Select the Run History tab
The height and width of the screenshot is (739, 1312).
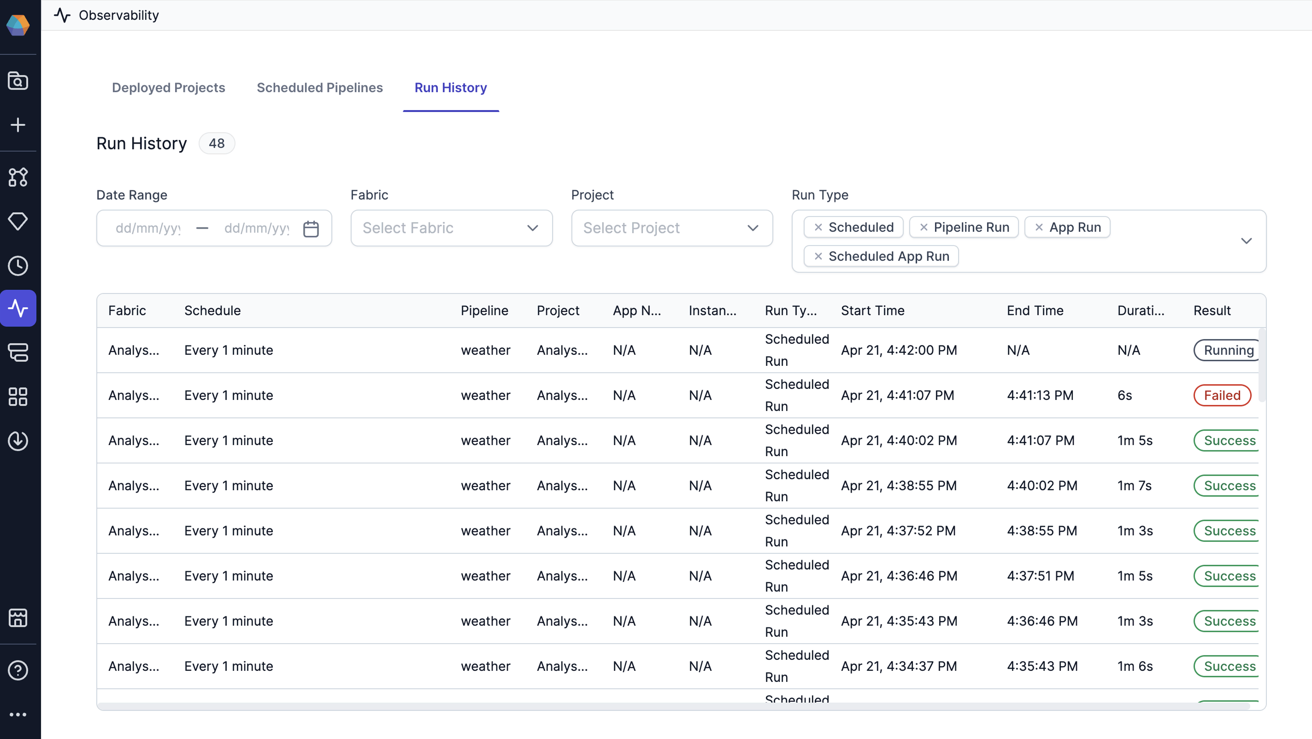point(451,88)
